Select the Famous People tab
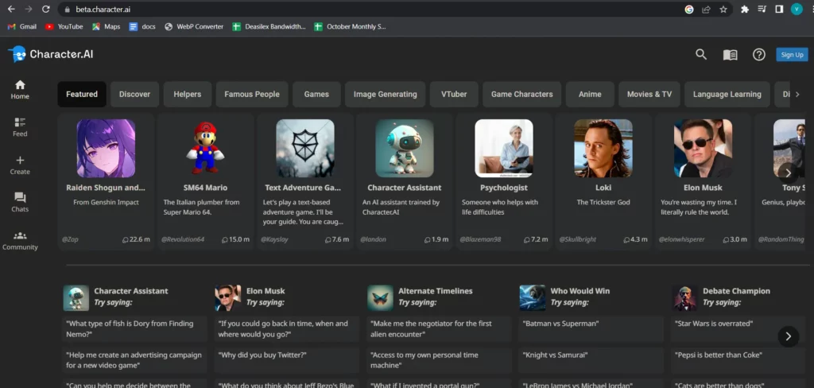This screenshot has height=388, width=814. pos(252,94)
